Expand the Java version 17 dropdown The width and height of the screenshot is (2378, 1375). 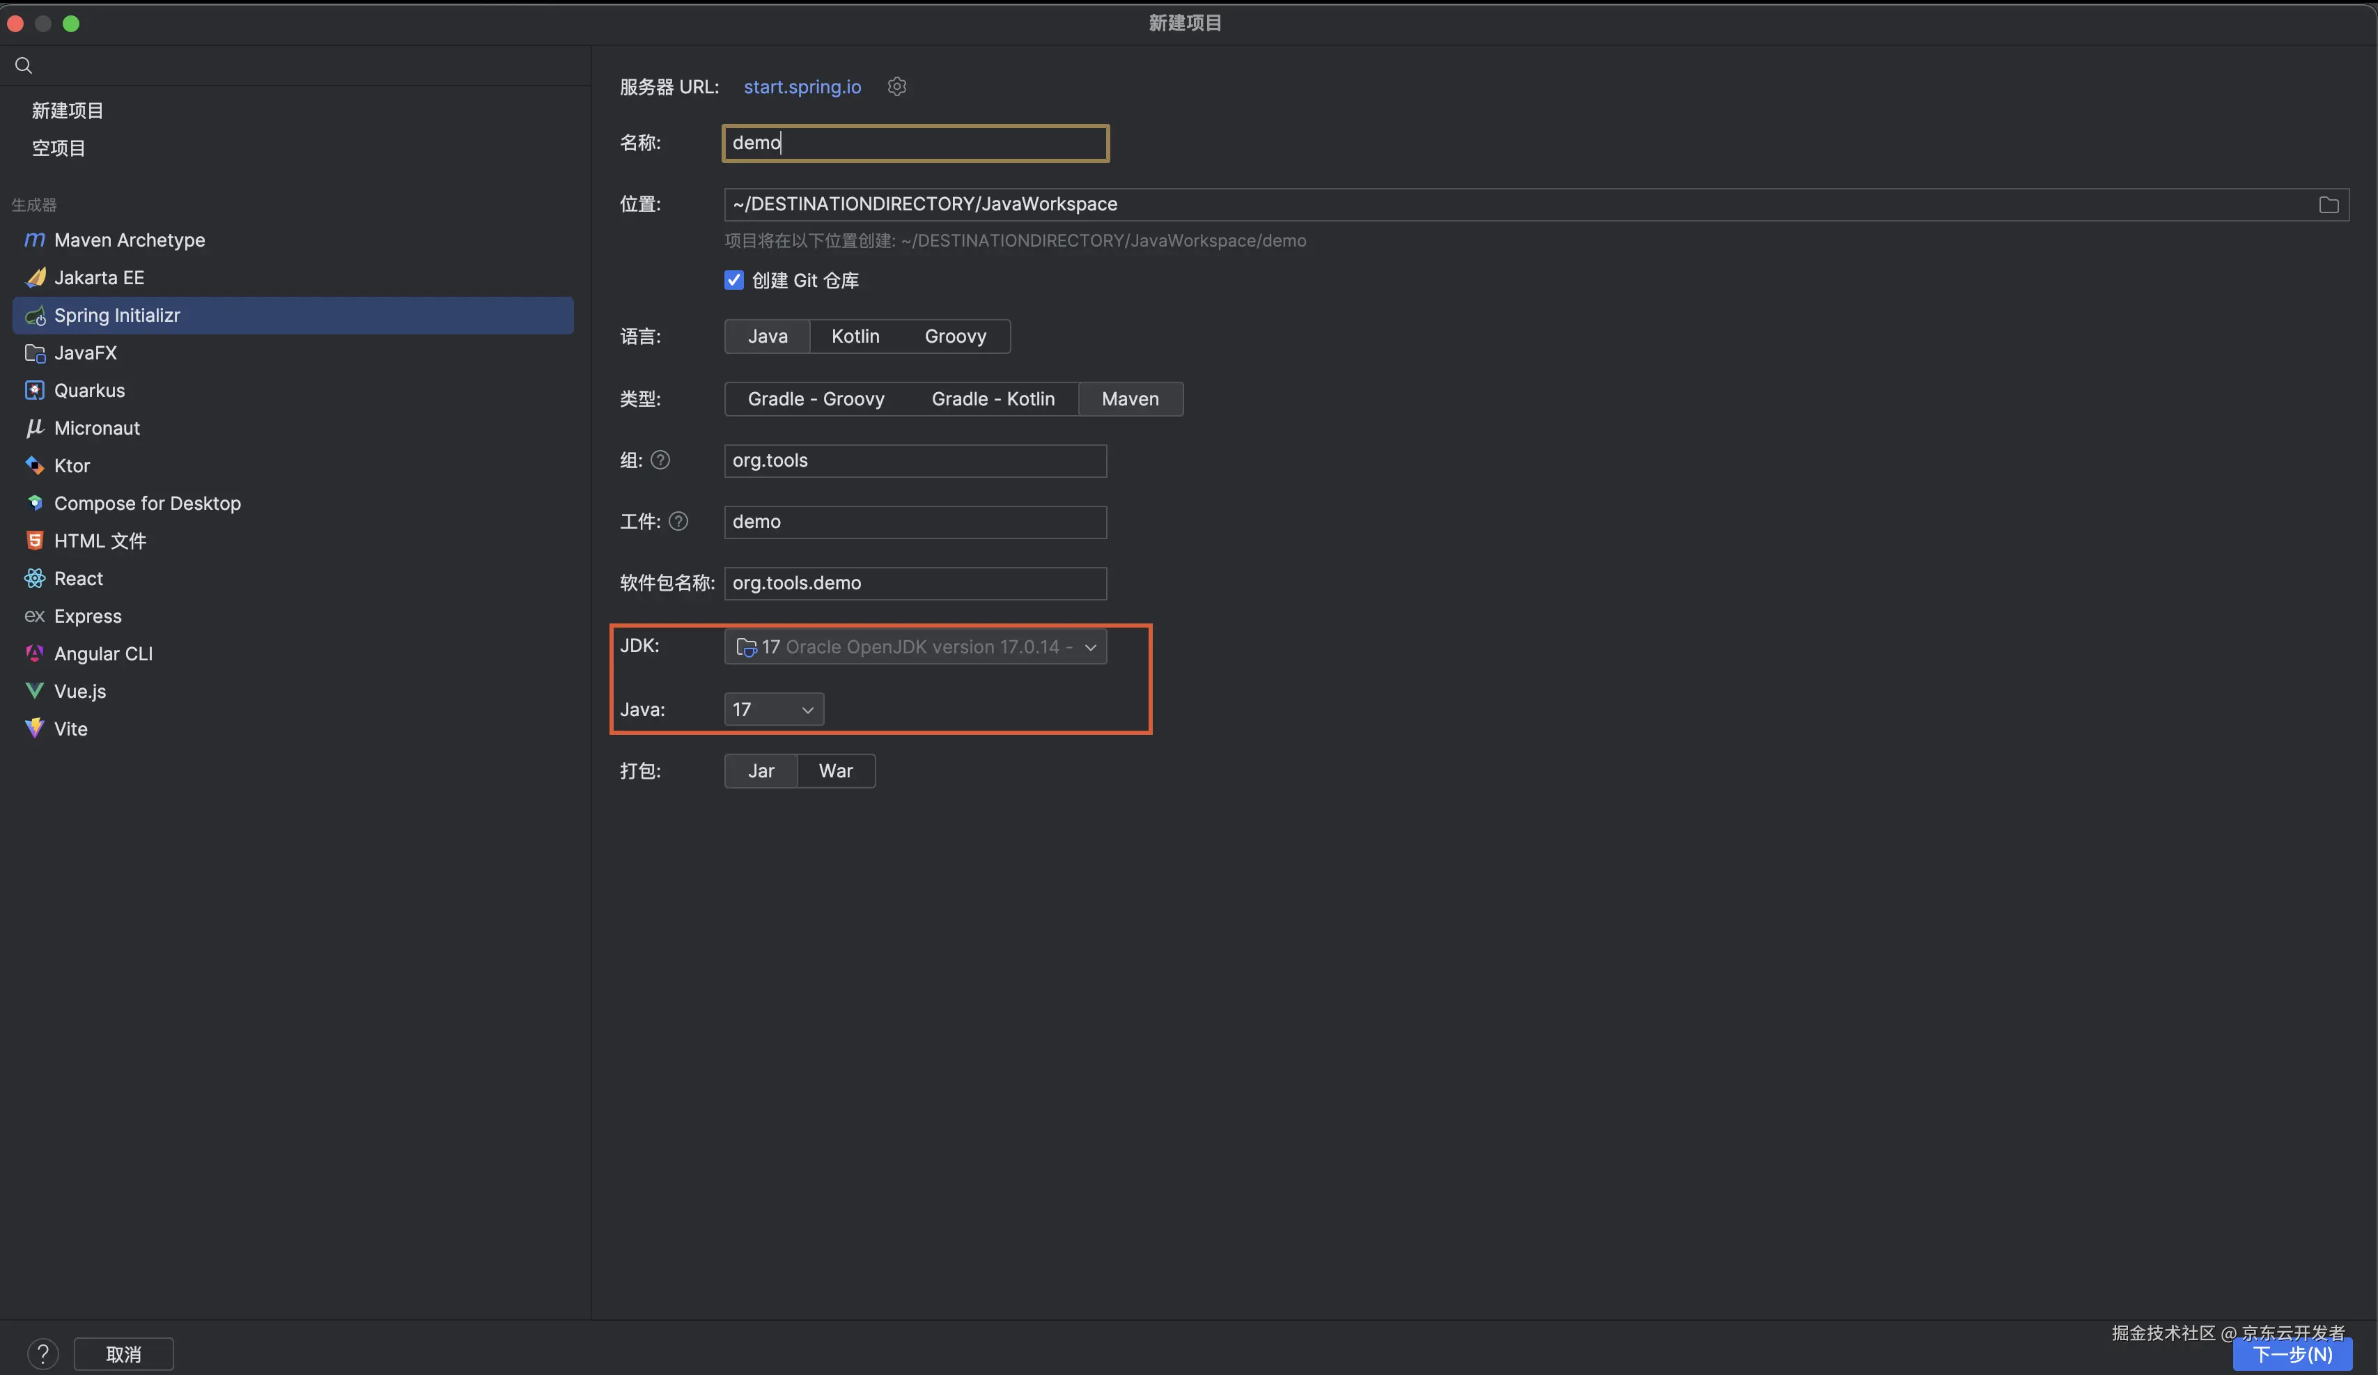coord(773,710)
